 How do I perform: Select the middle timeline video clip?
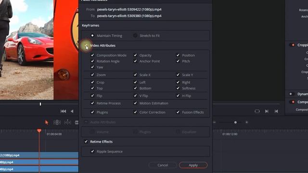point(39,162)
